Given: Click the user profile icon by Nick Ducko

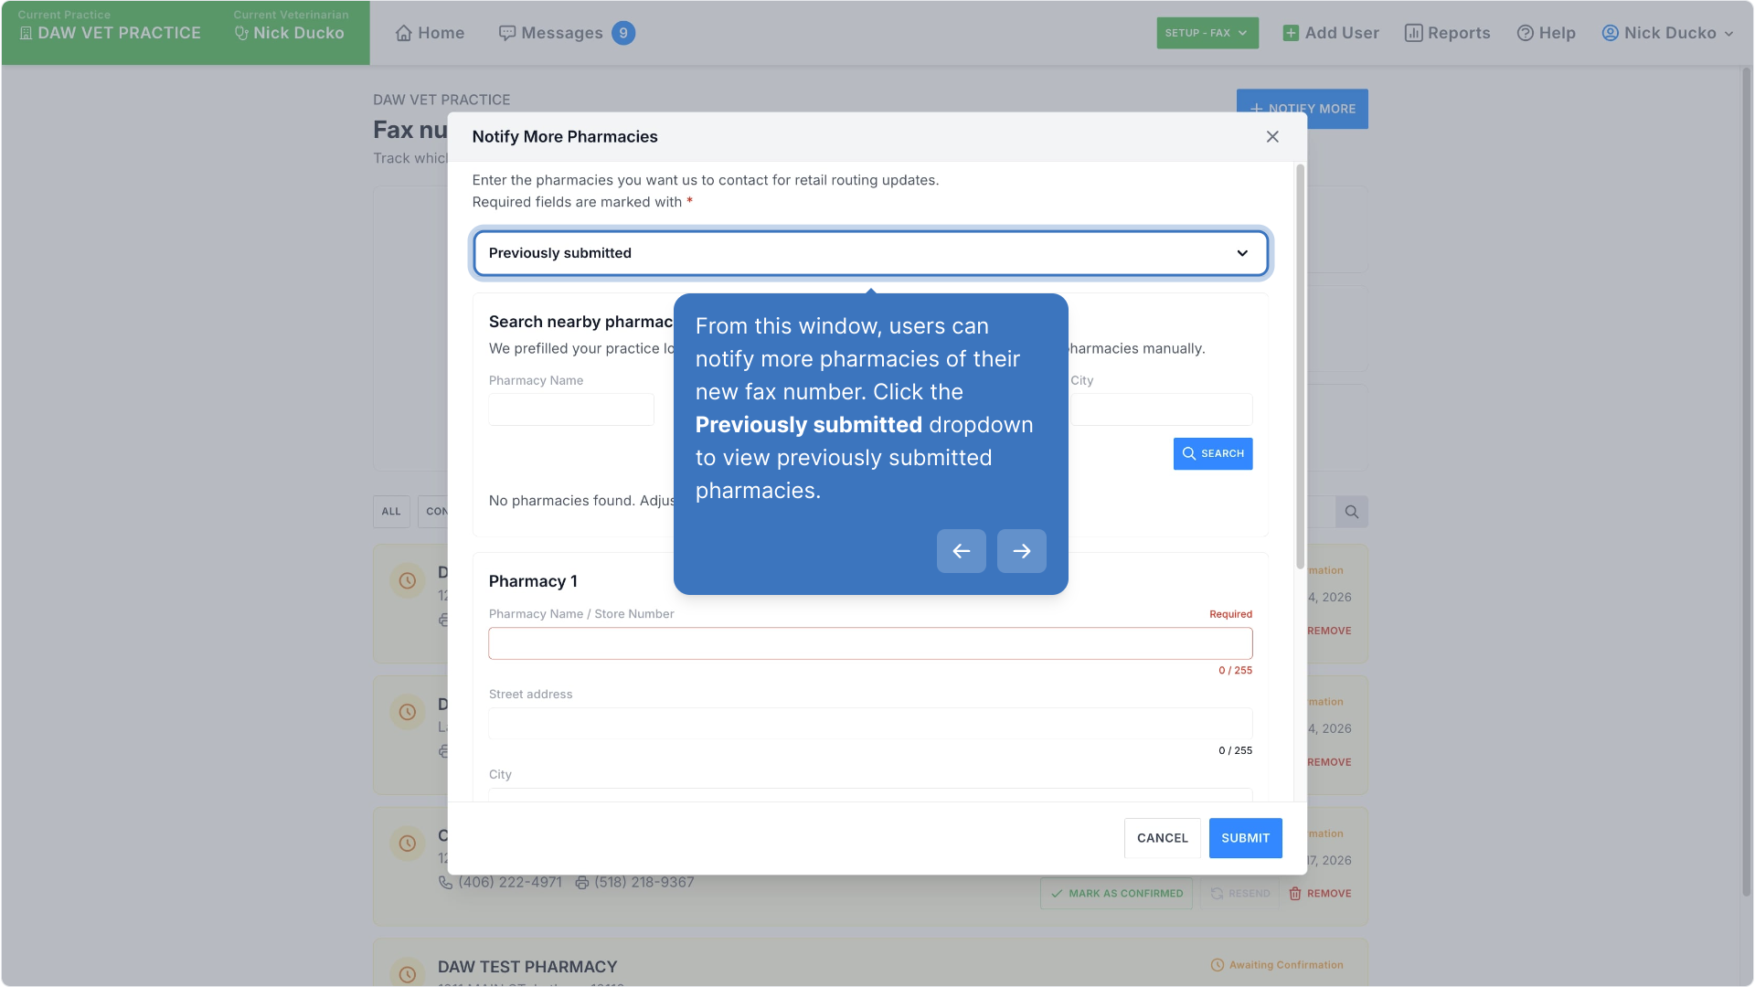Looking at the screenshot, I should pos(1611,33).
